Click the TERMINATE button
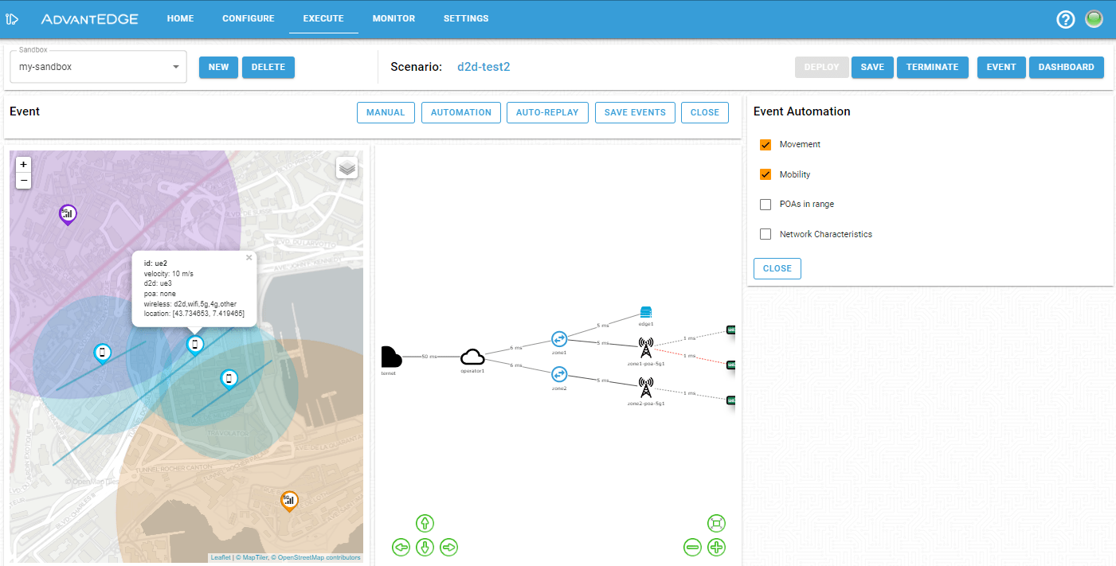 (x=933, y=67)
